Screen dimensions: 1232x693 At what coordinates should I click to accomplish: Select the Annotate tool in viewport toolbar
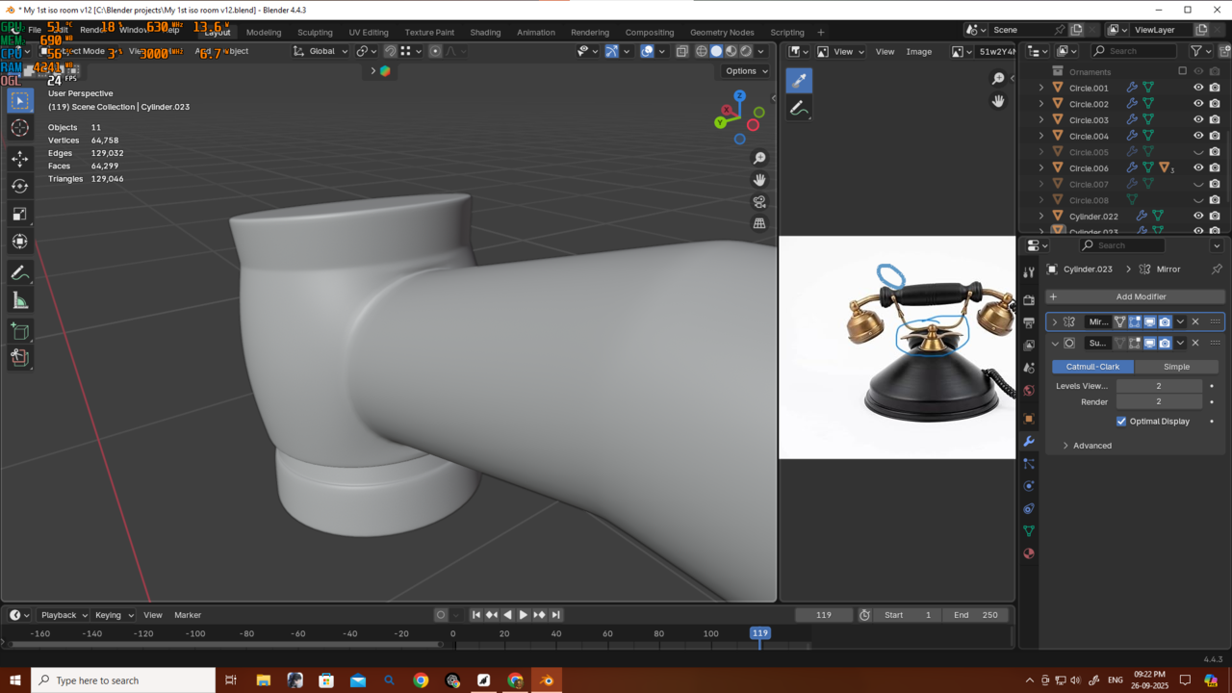19,273
